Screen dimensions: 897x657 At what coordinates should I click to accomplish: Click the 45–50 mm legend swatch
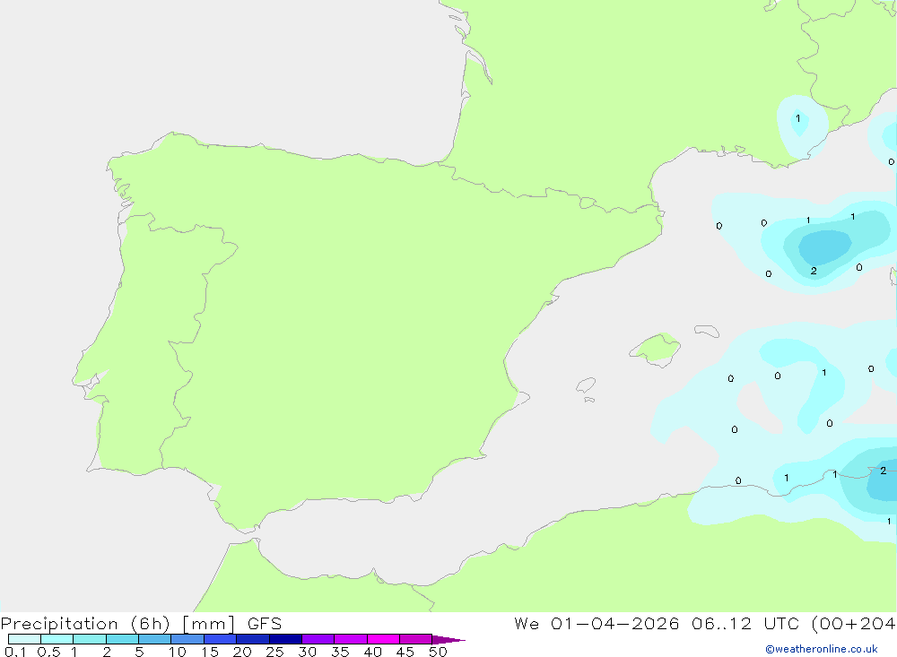click(416, 639)
